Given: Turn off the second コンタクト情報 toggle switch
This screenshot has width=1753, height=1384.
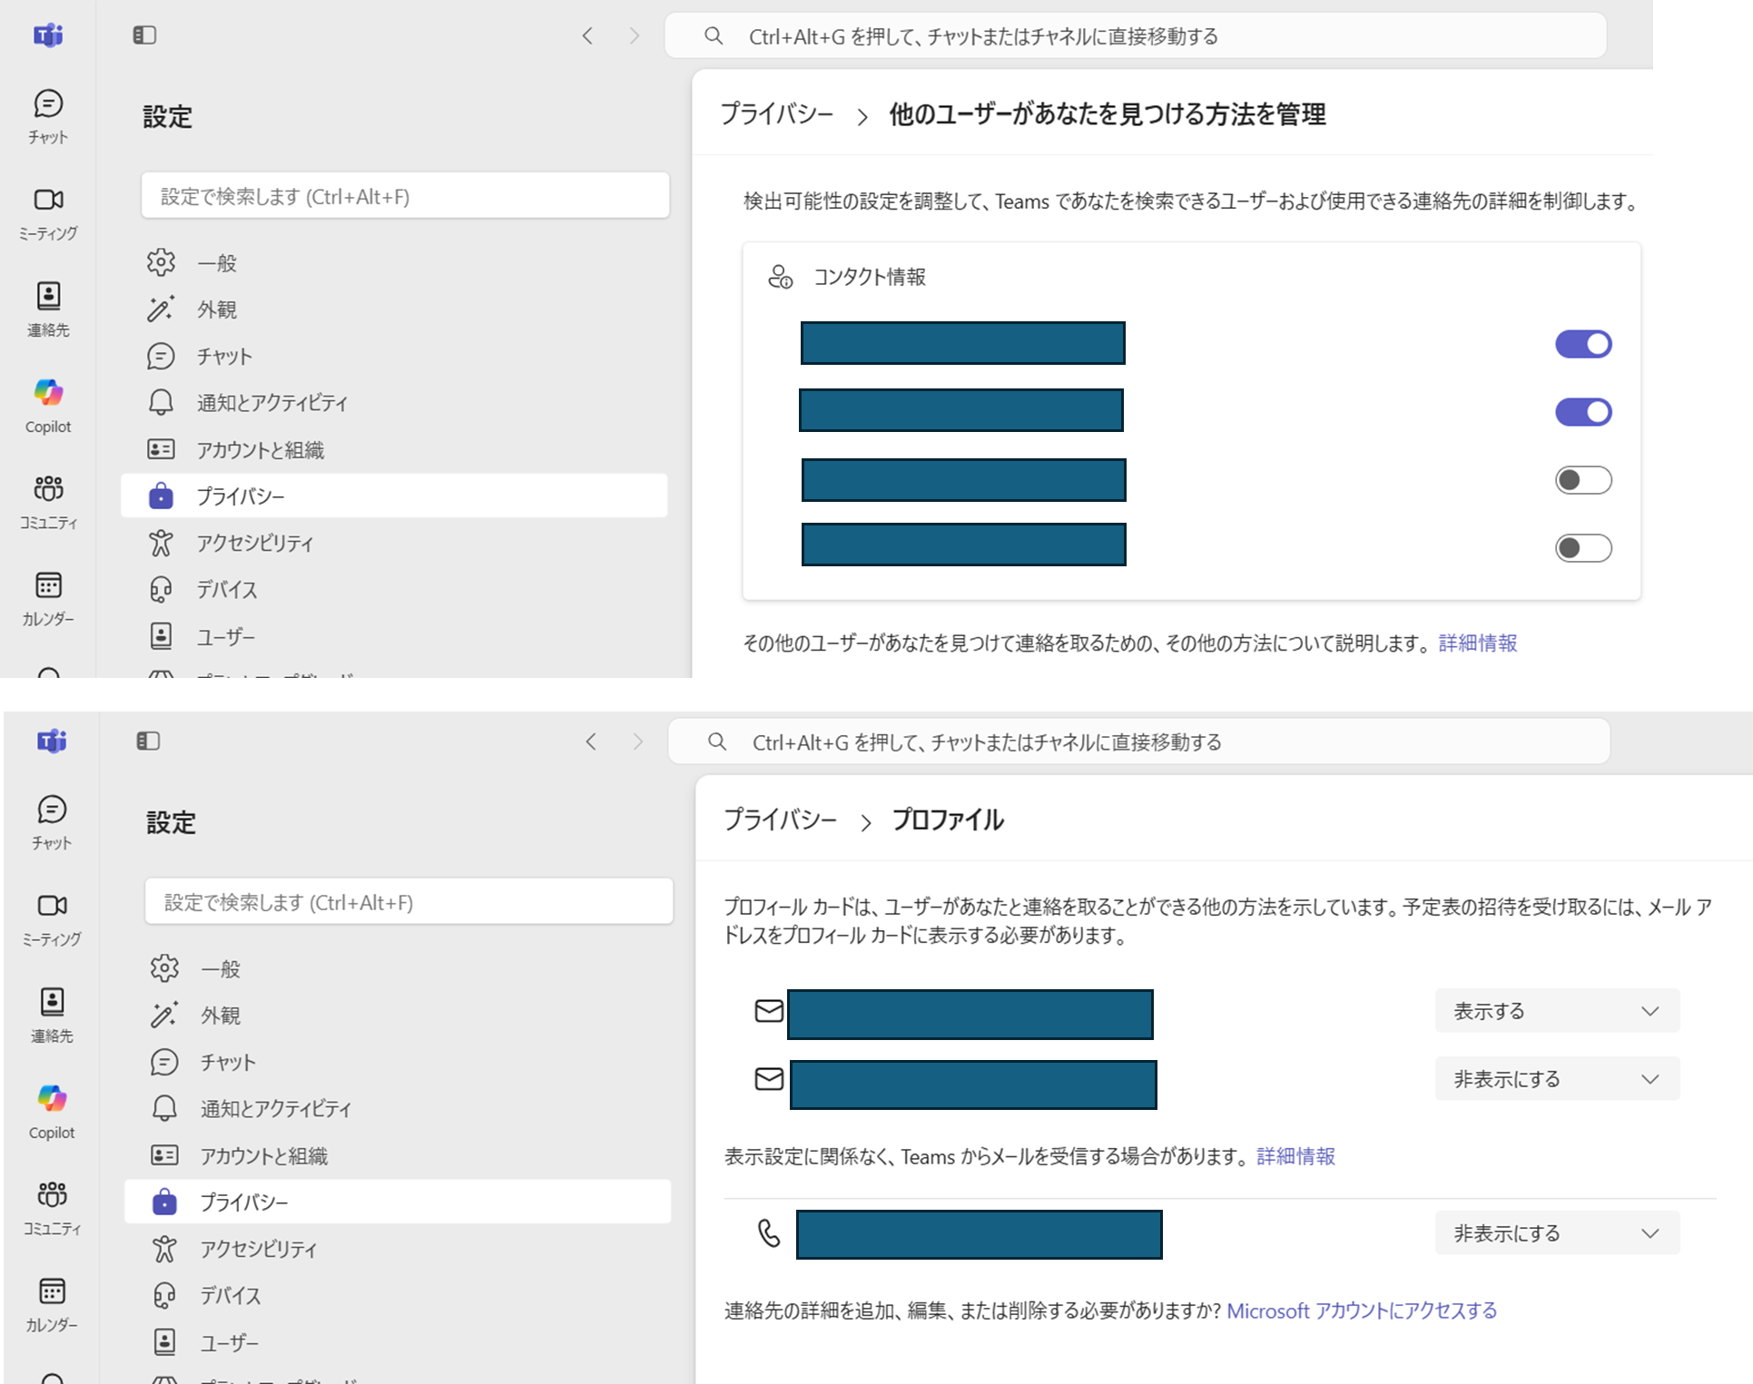Looking at the screenshot, I should pos(1583,412).
